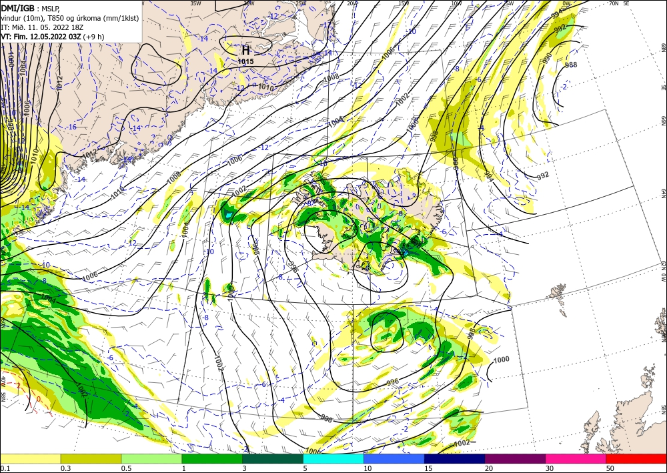Click the red 50+ legend swatch
Viewport: 667px width, 473px height.
point(636,458)
